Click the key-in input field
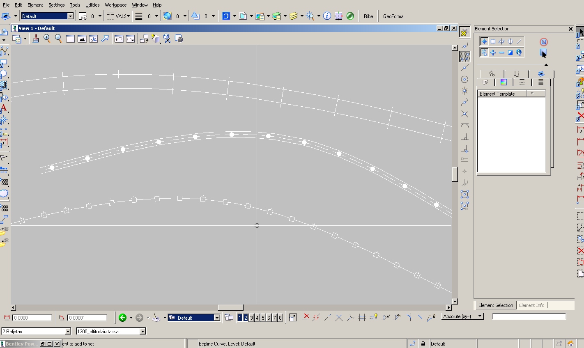This screenshot has height=348, width=584. [x=529, y=316]
